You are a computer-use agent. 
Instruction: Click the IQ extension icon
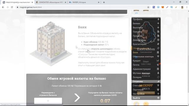click(x=172, y=7)
